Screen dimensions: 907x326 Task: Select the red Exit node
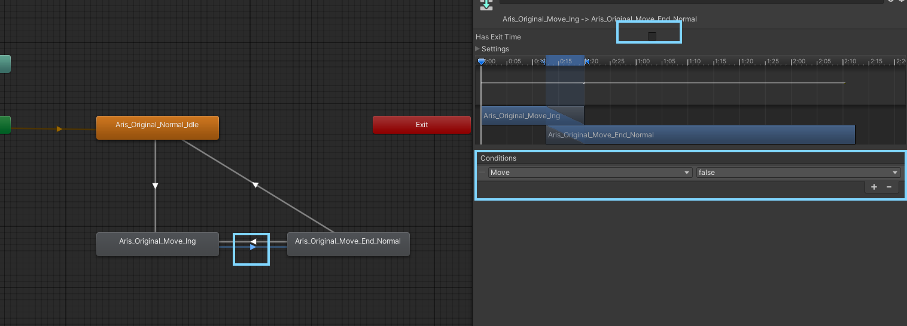(422, 125)
